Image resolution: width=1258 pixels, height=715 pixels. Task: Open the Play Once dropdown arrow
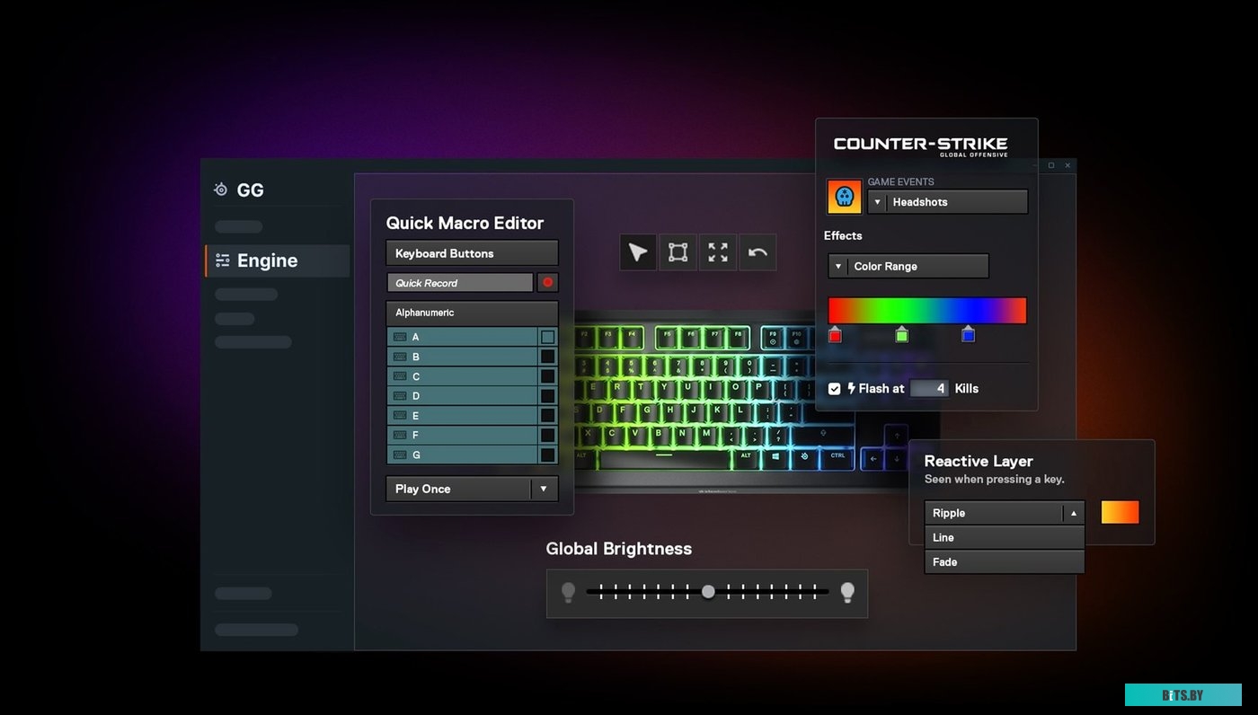click(544, 489)
